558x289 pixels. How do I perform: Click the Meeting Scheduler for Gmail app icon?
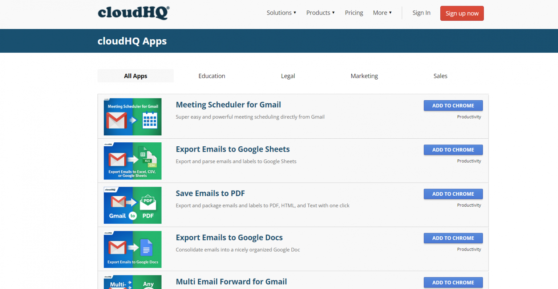coord(133,117)
